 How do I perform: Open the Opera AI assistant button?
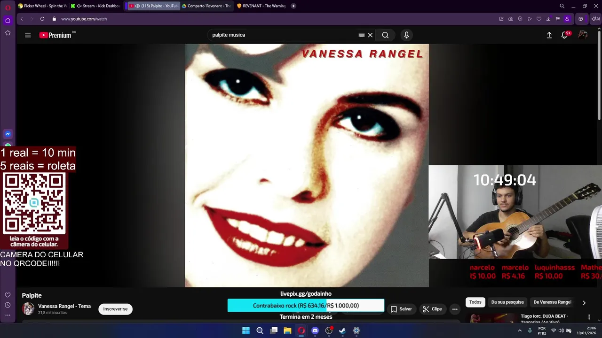(x=595, y=19)
